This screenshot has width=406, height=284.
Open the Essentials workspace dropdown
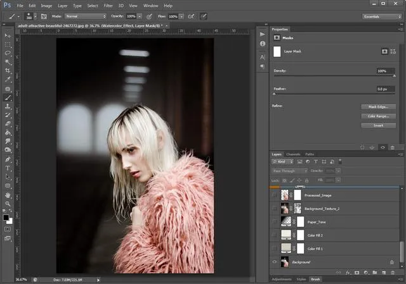coord(382,16)
